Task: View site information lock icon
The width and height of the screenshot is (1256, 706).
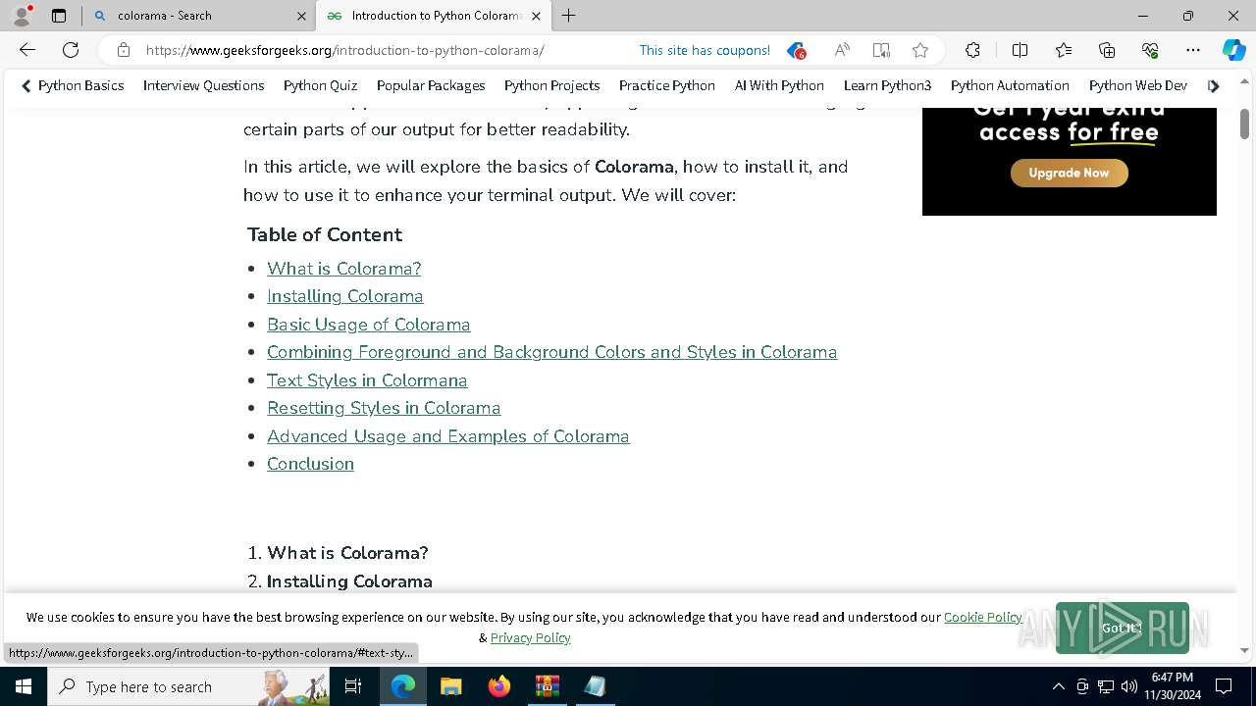Action: click(123, 50)
